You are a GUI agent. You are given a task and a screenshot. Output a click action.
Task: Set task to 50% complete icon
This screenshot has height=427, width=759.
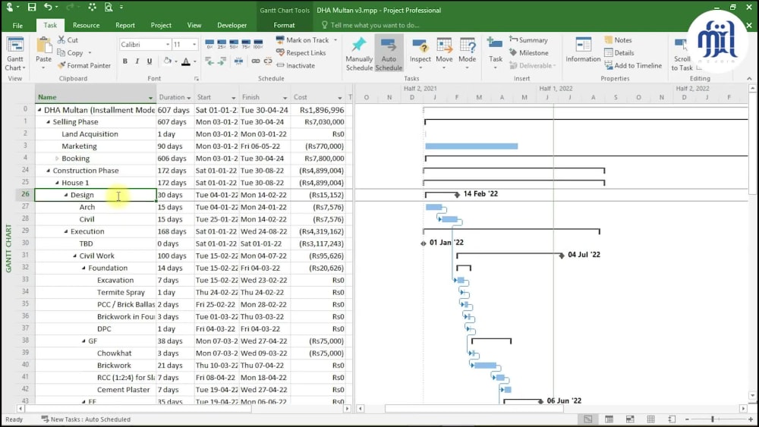(234, 44)
